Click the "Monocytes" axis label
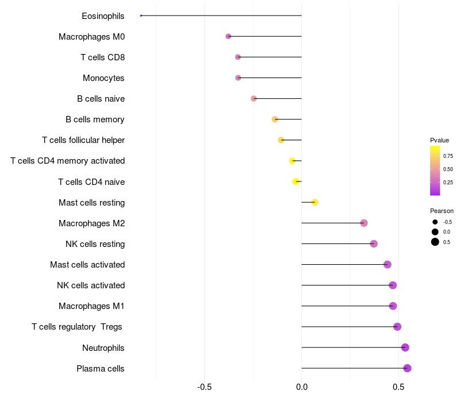 (103, 78)
